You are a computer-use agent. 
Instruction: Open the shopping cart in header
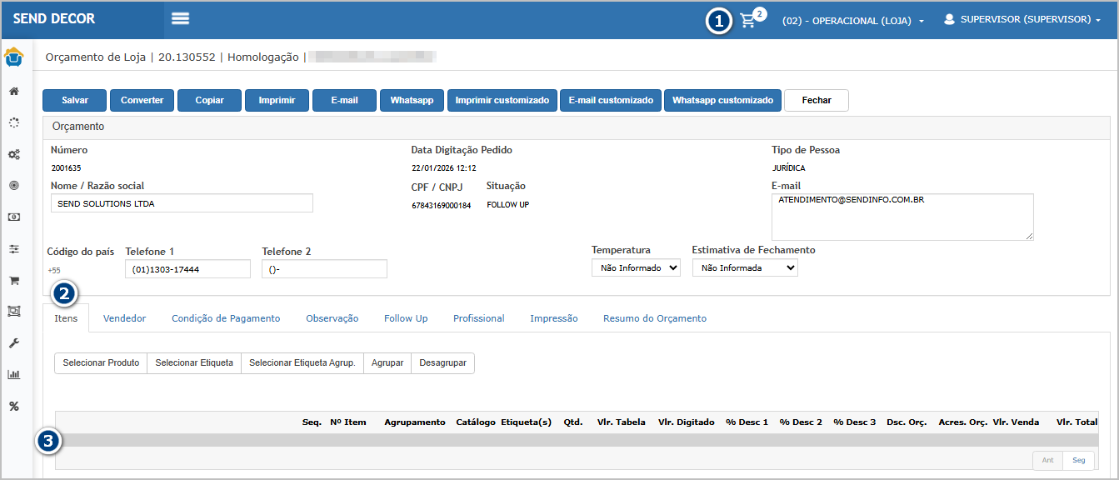(748, 21)
